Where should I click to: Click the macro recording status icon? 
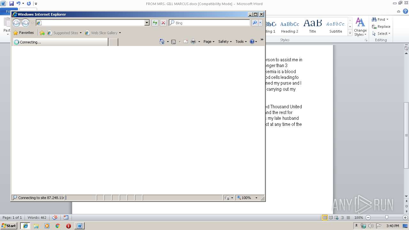(66, 218)
